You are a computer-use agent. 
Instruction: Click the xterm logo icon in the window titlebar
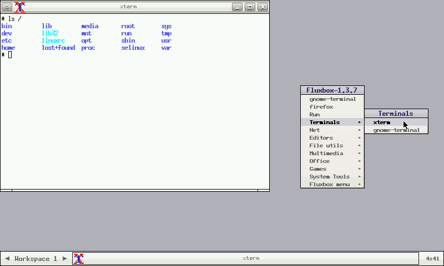click(x=20, y=7)
